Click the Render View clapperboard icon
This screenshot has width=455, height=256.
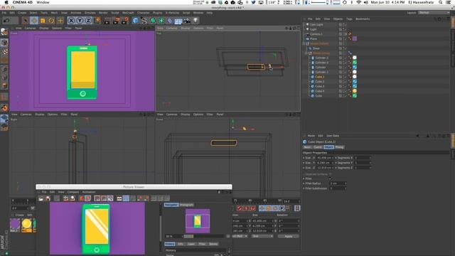[x=107, y=21]
